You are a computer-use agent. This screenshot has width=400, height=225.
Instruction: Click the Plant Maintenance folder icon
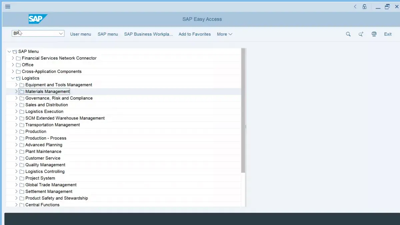pos(22,151)
